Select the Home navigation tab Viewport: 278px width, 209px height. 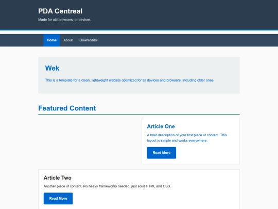51,40
